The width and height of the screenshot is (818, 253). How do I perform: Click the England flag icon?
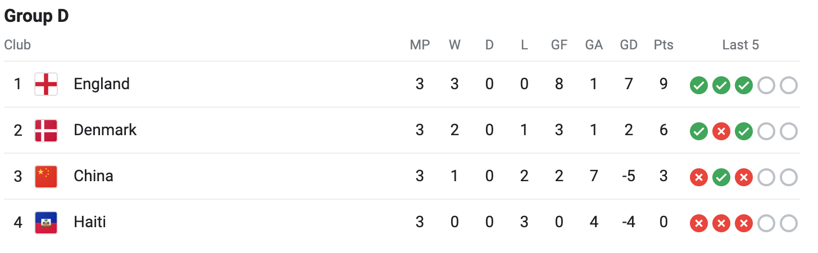coord(46,85)
